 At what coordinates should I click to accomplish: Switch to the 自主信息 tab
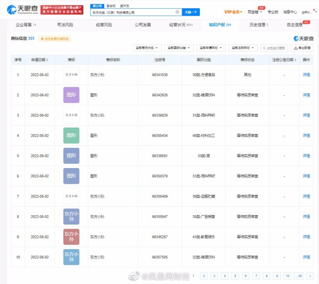tap(294, 25)
